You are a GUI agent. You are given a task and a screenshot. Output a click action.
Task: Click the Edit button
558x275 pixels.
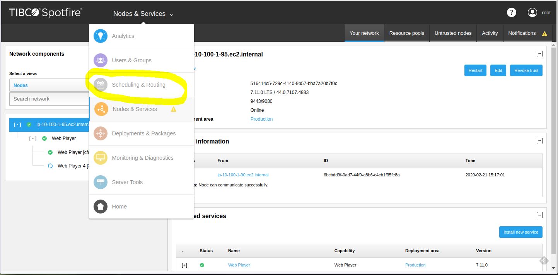[498, 70]
